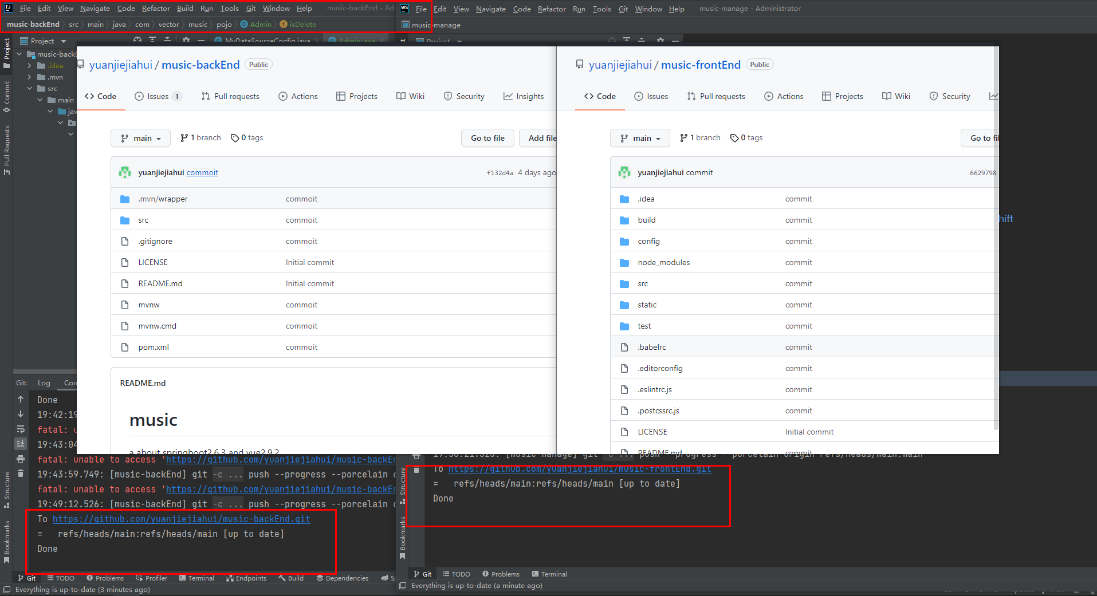Open the Terminal tab in music-manage bottom bar
The height and width of the screenshot is (596, 1097).
pos(549,574)
